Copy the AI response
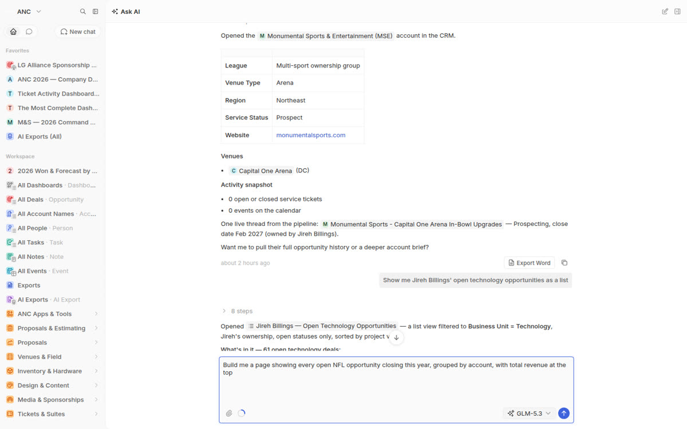This screenshot has height=429, width=687. point(564,263)
